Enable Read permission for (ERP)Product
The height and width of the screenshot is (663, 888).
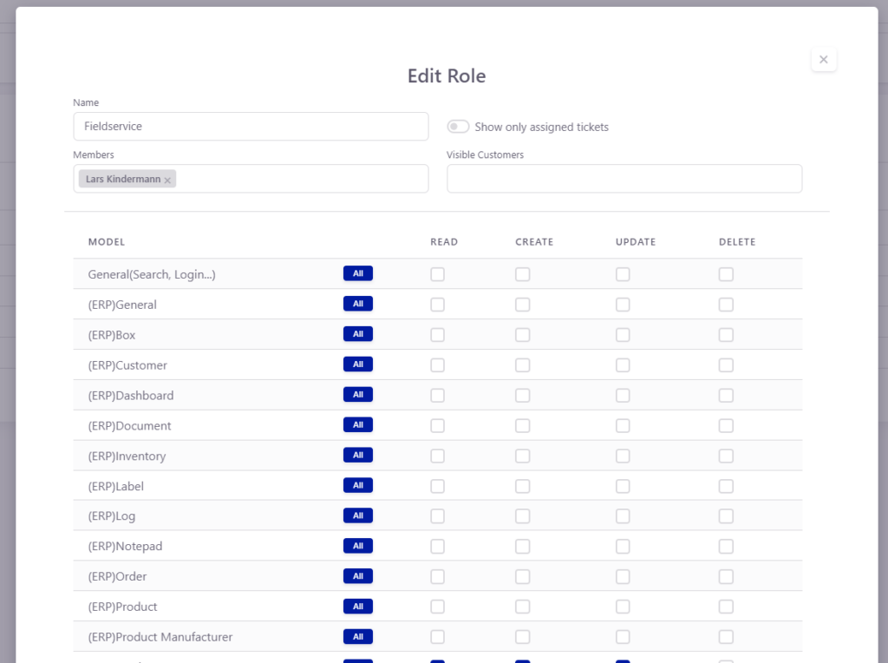(x=437, y=607)
